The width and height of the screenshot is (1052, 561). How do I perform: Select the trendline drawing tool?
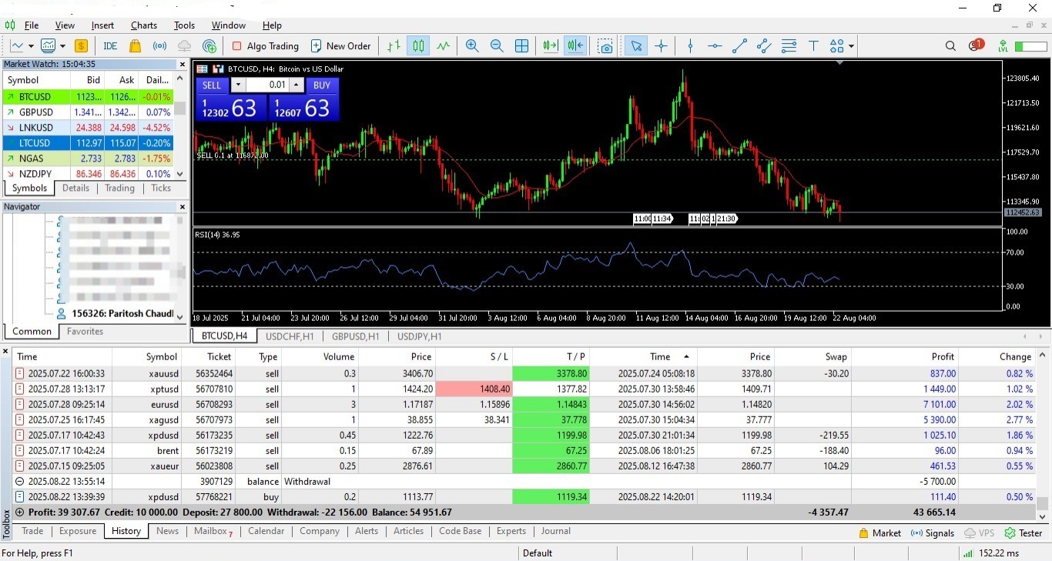coord(739,46)
